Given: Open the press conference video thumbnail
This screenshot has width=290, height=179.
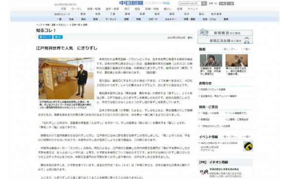Looking at the screenshot, I should click(211, 60).
